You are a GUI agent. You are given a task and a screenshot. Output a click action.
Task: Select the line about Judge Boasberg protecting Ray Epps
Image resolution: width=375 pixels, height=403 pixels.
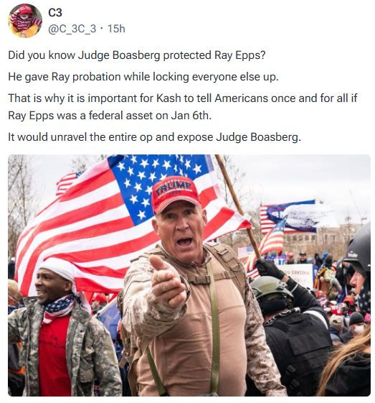pos(137,55)
